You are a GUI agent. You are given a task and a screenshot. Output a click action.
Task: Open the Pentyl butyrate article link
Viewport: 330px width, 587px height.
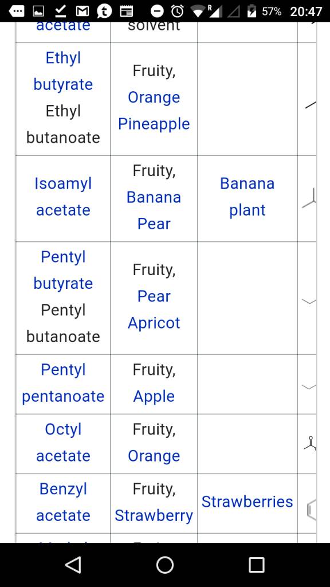point(63,270)
